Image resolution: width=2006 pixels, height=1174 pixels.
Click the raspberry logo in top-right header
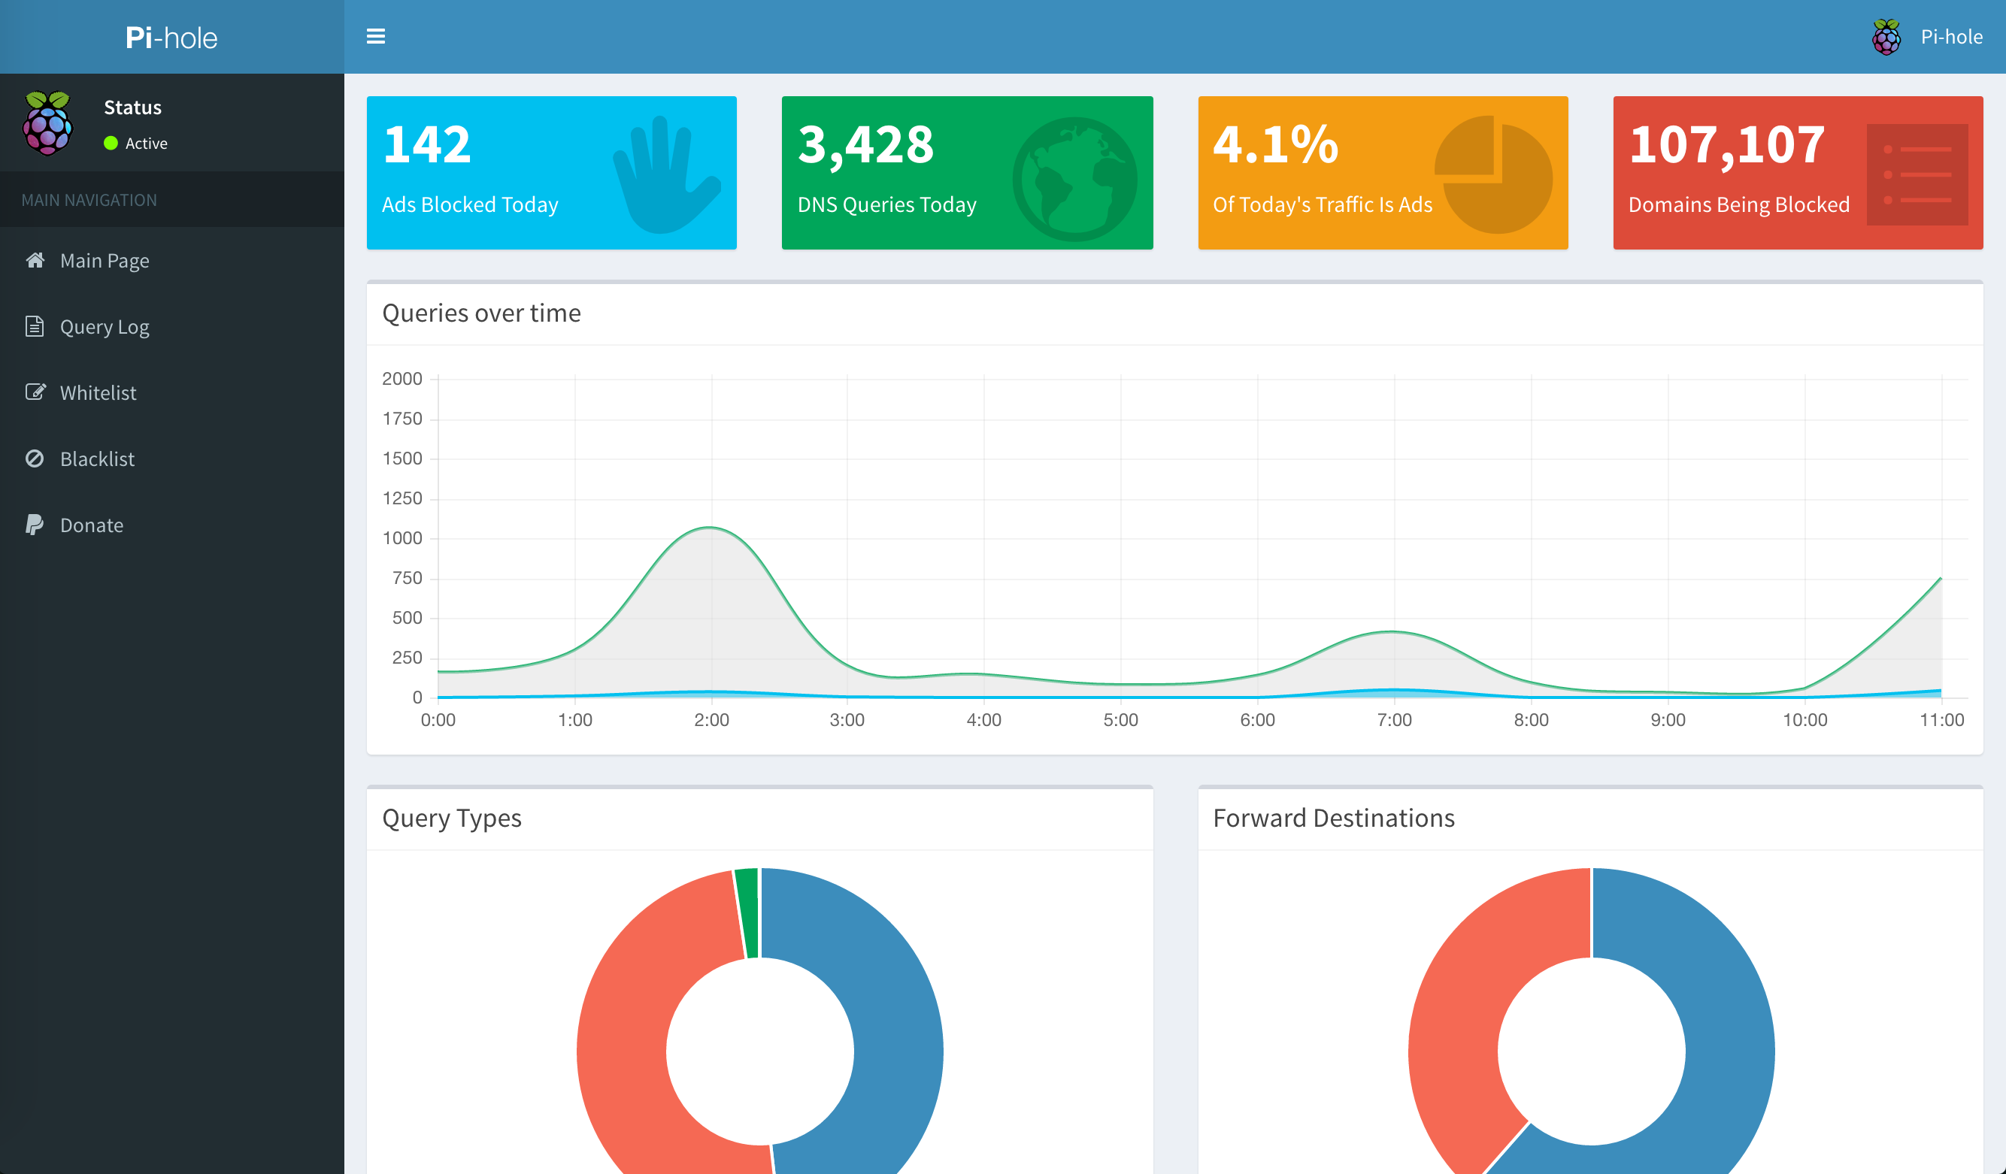(1886, 37)
